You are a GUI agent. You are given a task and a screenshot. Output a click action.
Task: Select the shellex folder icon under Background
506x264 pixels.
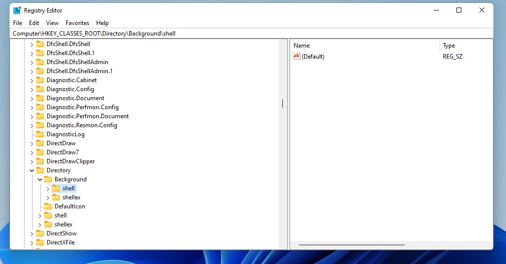56,197
